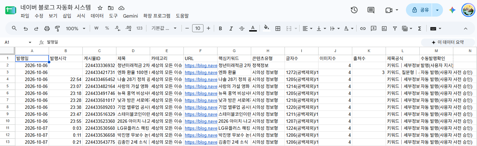The height and width of the screenshot is (146, 477).
Task: Show all comments panel
Action: [x=371, y=10]
